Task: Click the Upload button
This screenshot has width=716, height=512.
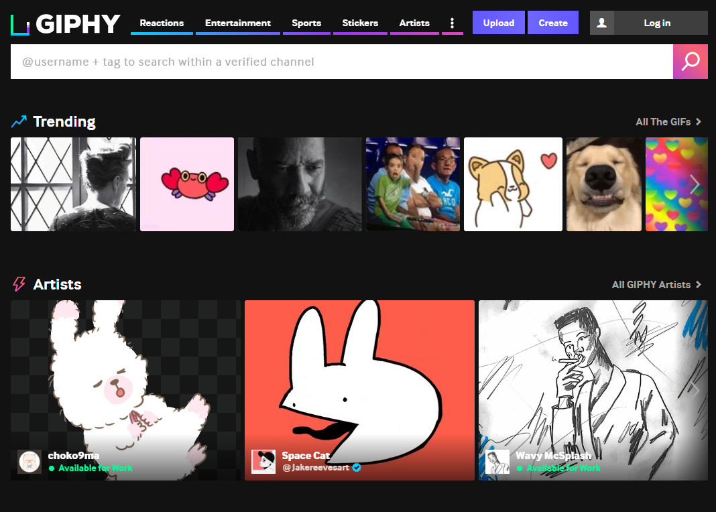Action: click(498, 22)
